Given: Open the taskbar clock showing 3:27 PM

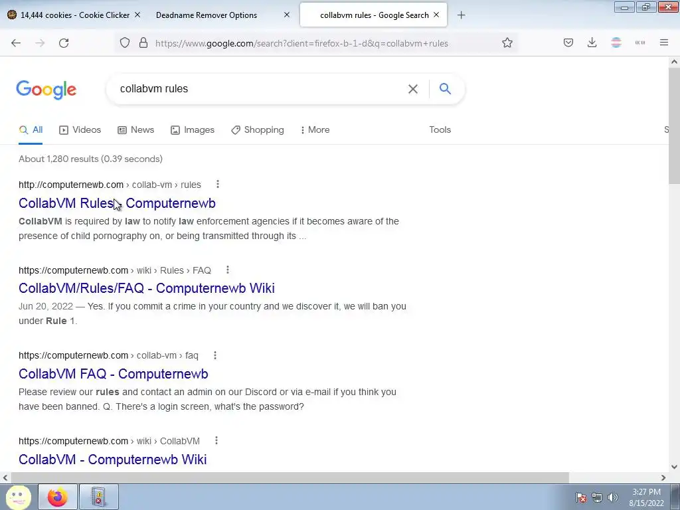Looking at the screenshot, I should [646, 497].
